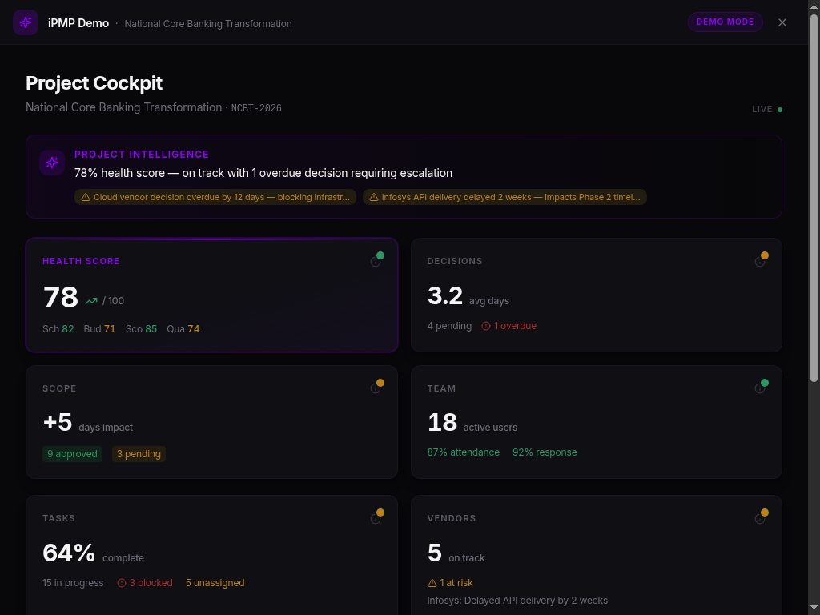Image resolution: width=820 pixels, height=615 pixels.
Task: Click the Project Cockpit heading
Action: [94, 83]
